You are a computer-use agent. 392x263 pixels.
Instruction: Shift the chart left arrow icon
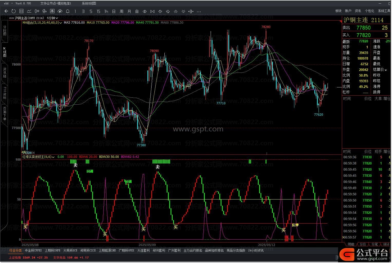[x=160, y=11]
